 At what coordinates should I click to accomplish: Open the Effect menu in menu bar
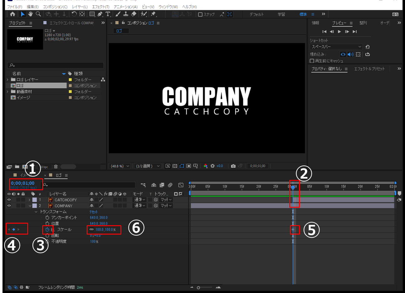click(x=100, y=7)
